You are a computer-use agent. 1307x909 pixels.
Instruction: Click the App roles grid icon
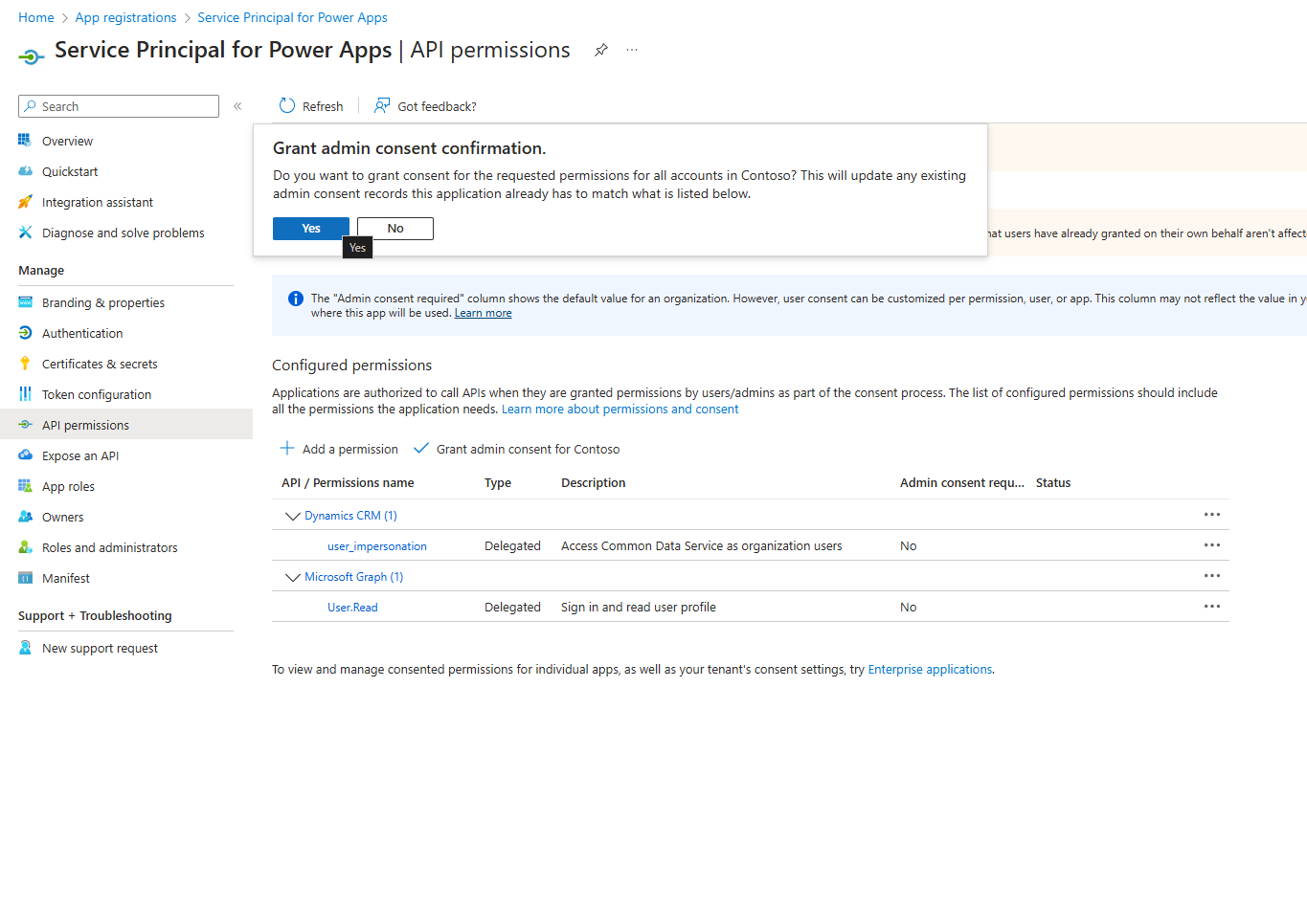25,486
